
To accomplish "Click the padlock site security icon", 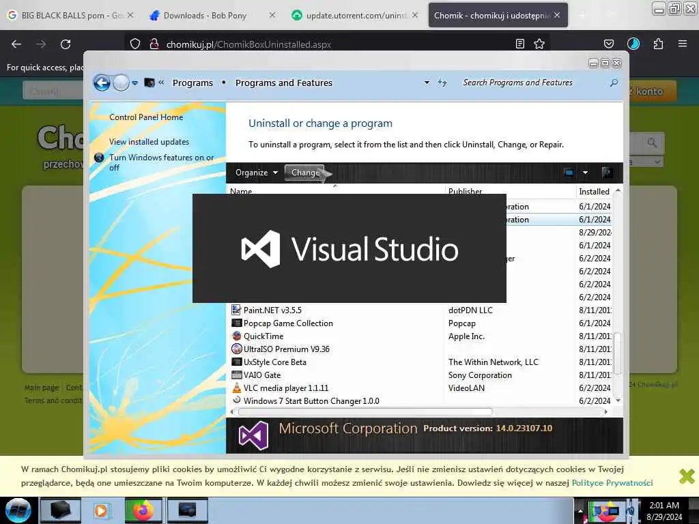I will [x=154, y=44].
